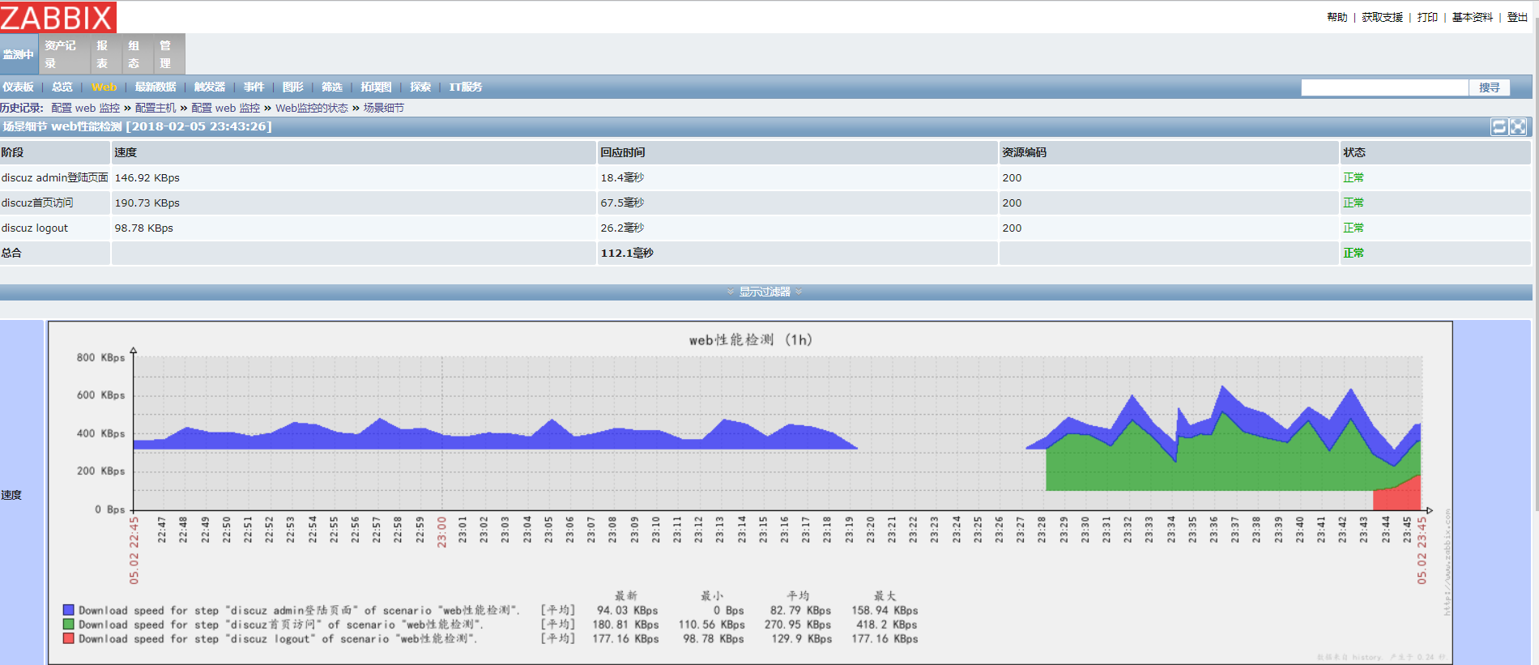1539x665 pixels.
Task: Go to 事件 submenu
Action: (x=254, y=87)
